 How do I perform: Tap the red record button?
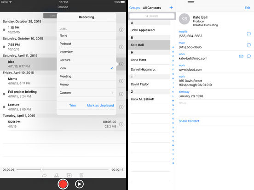coord(63,184)
